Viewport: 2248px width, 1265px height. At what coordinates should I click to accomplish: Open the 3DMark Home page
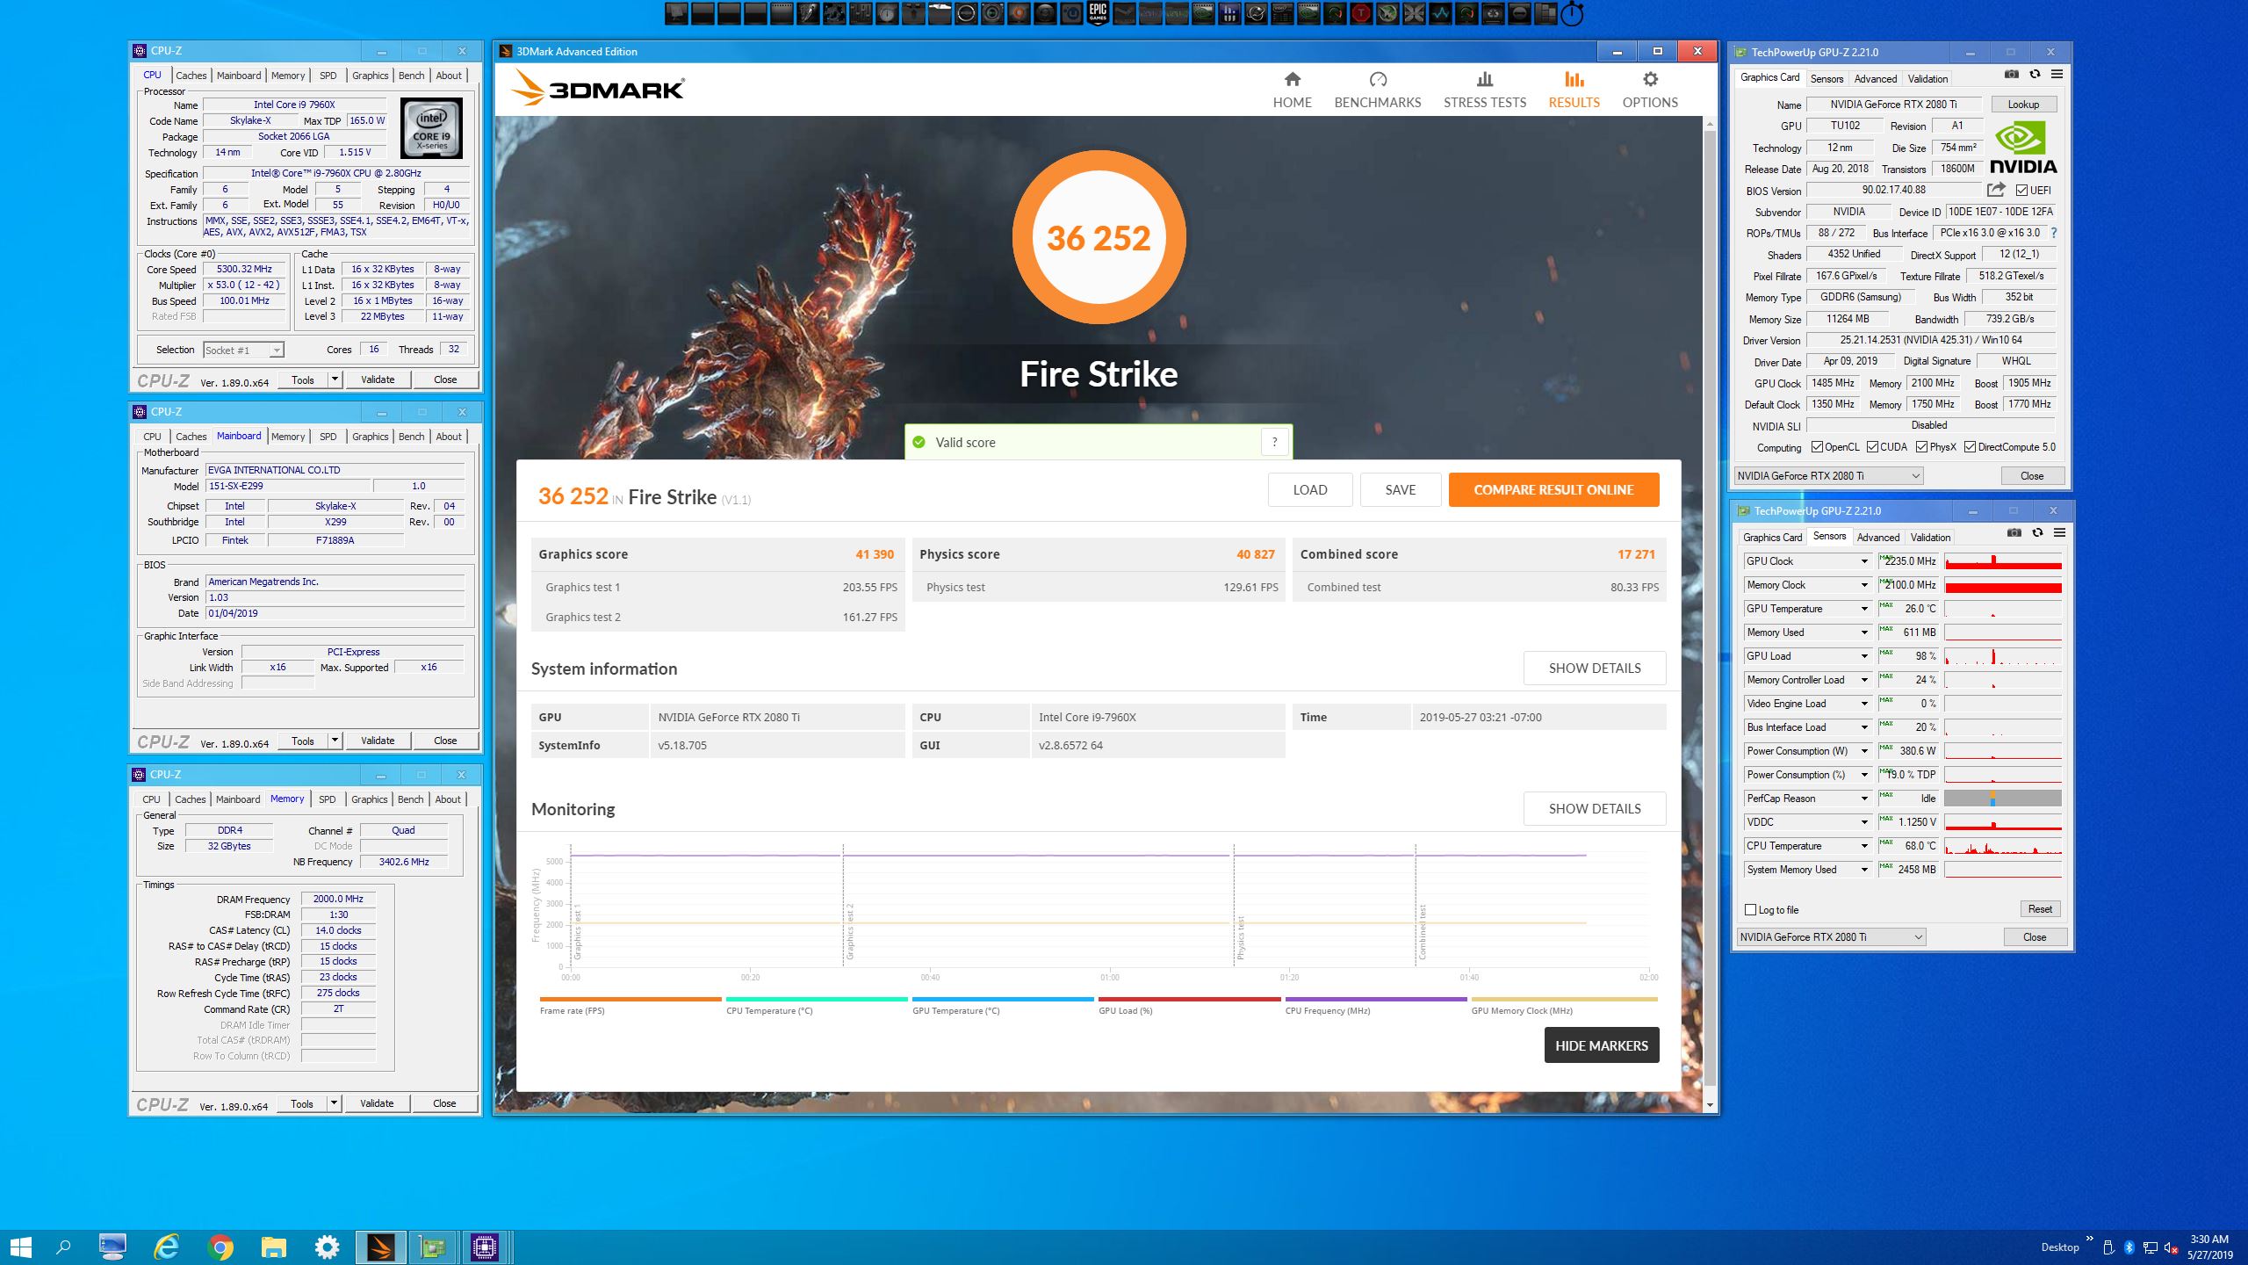(1292, 90)
